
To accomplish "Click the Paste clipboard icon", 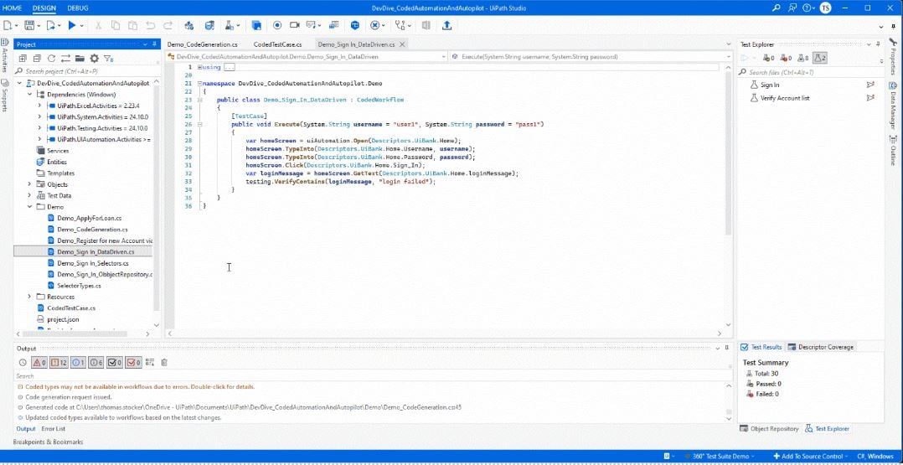I will click(132, 25).
